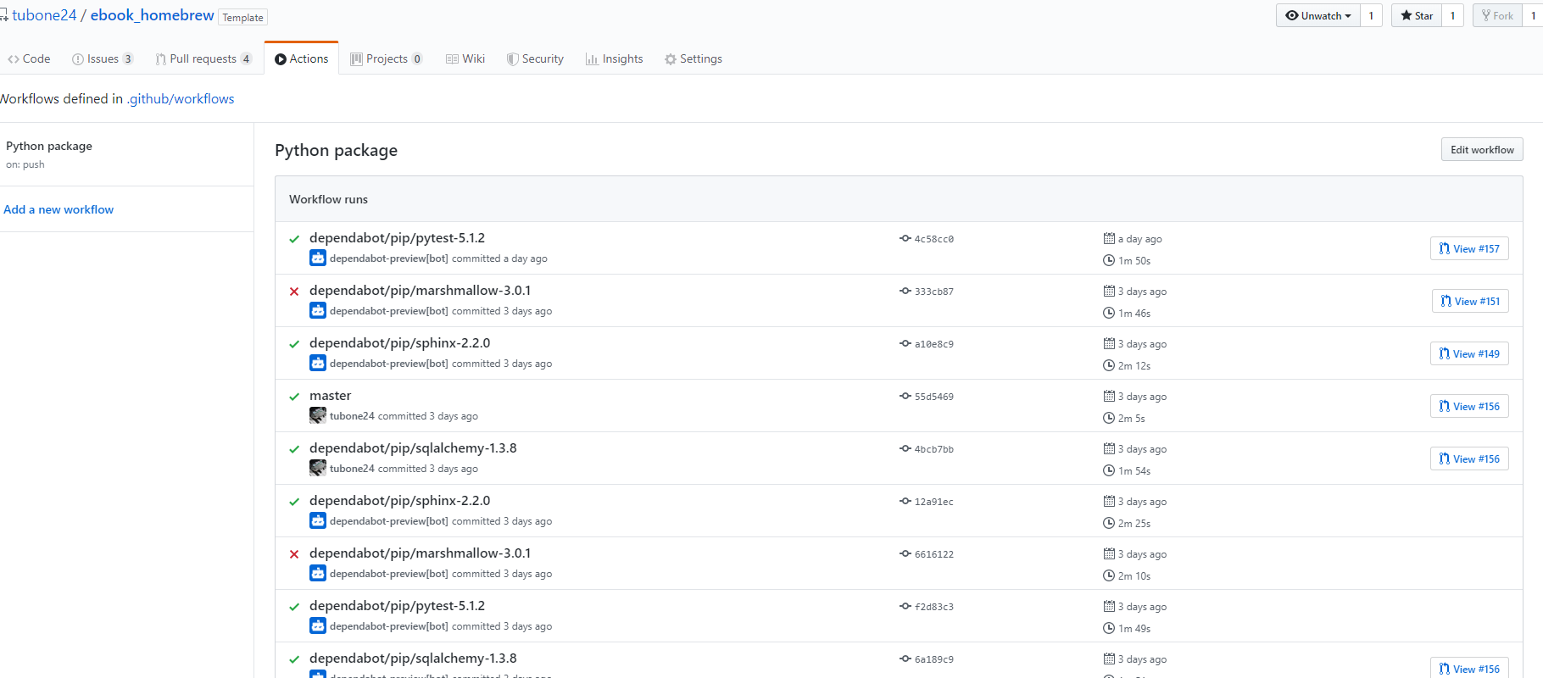The image size is (1543, 678).
Task: Click the 'Workflow runs' heading text
Action: tap(328, 199)
